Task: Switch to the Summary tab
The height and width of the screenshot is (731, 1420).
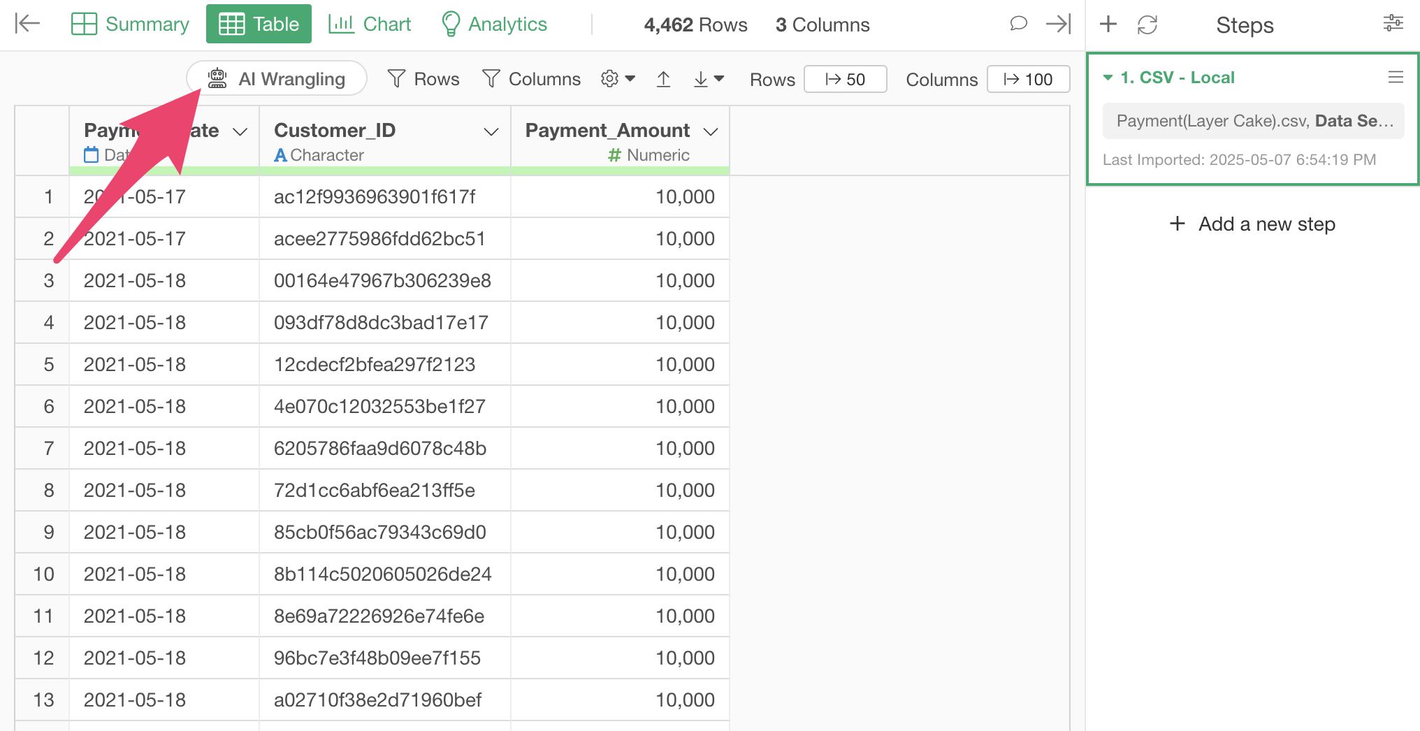Action: (x=131, y=24)
